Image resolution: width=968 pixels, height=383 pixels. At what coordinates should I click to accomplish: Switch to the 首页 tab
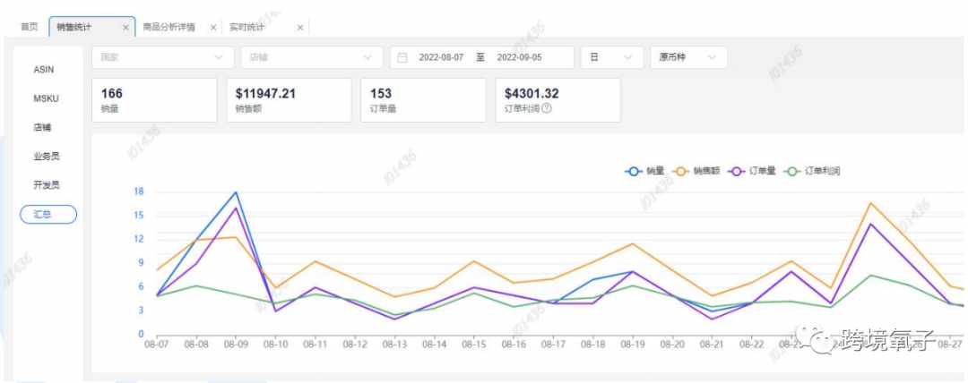pos(29,27)
